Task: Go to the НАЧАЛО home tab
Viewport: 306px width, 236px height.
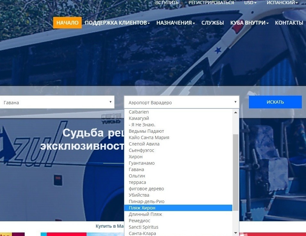Action: (67, 23)
